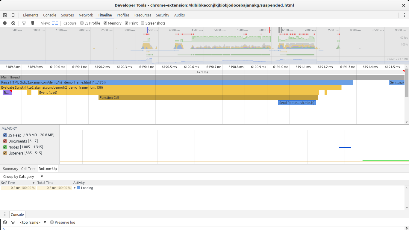409x230 pixels.
Task: Toggle the device mode phone icon
Action: 13,15
